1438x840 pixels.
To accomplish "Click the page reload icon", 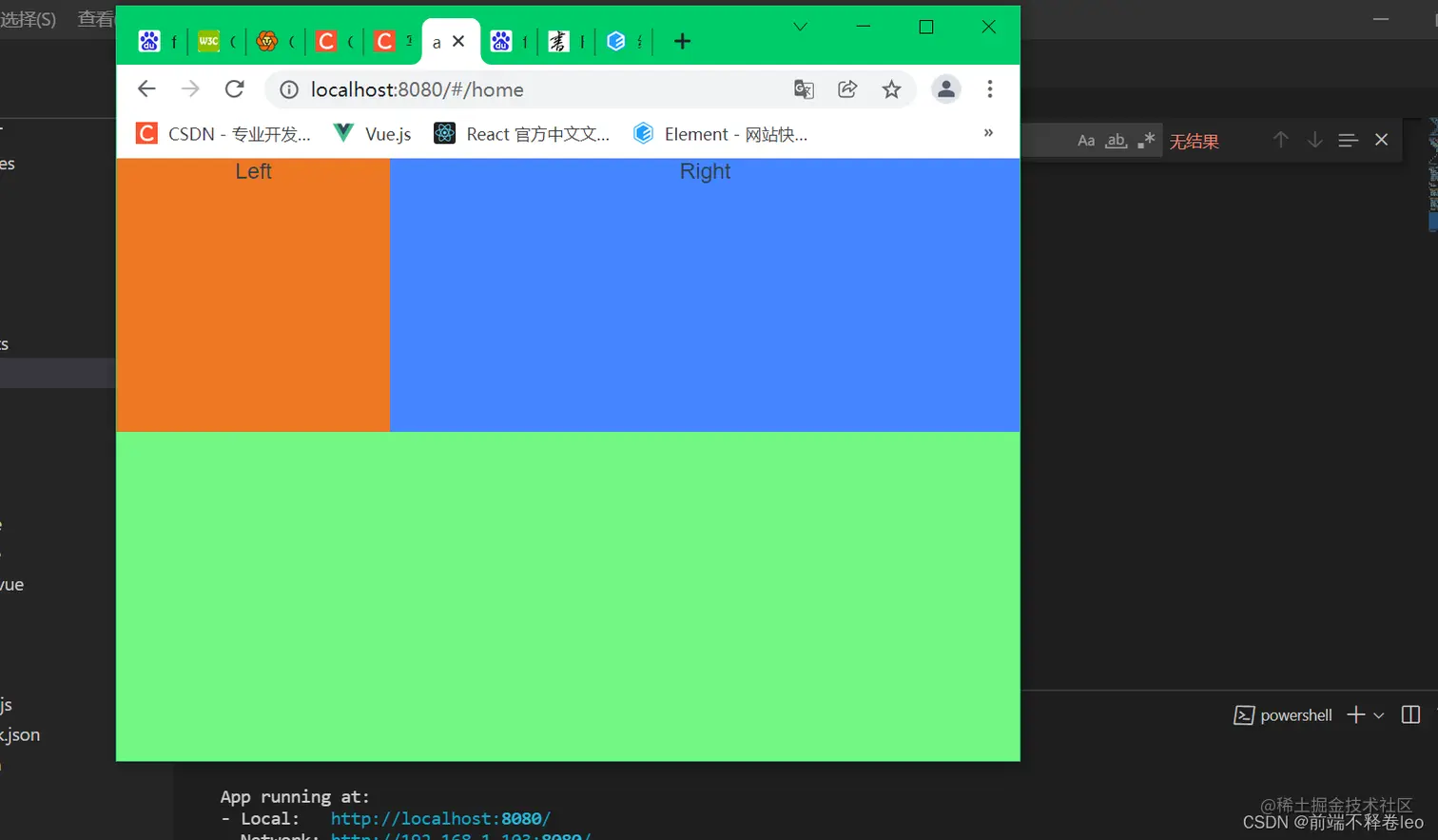I will click(235, 88).
